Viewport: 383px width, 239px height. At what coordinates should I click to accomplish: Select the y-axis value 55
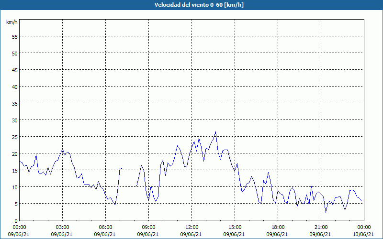point(15,37)
